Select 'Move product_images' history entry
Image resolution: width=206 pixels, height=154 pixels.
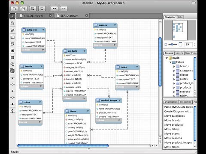click(178, 142)
